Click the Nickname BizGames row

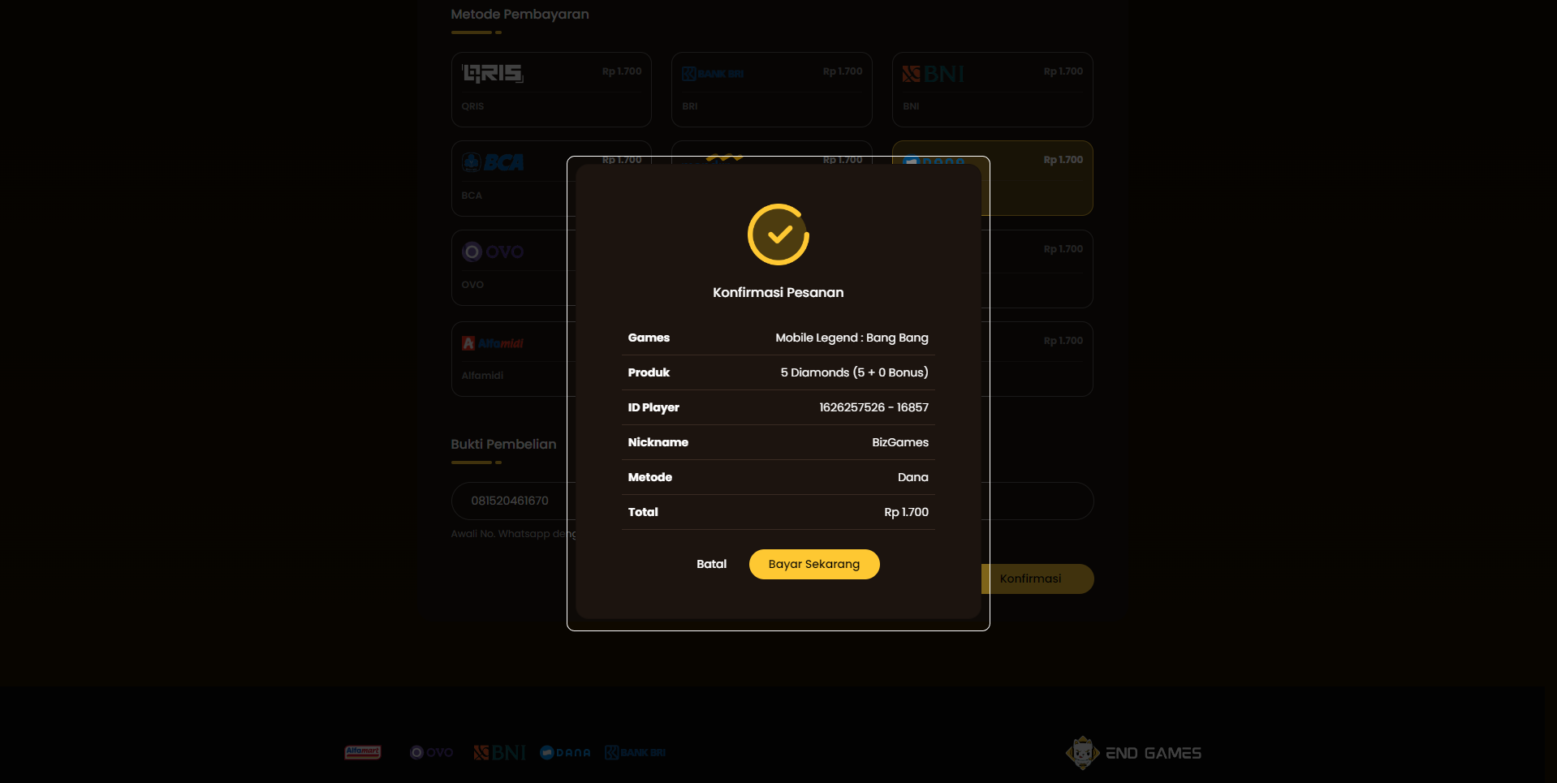coord(778,442)
